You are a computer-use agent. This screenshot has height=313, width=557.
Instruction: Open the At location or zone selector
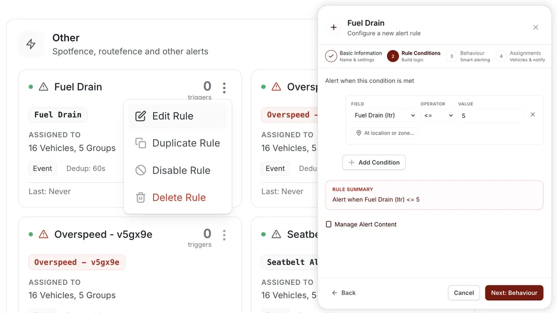tap(385, 133)
